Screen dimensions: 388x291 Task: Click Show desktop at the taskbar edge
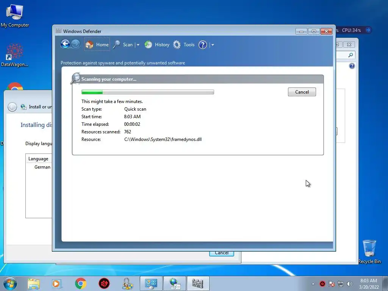coord(385,283)
